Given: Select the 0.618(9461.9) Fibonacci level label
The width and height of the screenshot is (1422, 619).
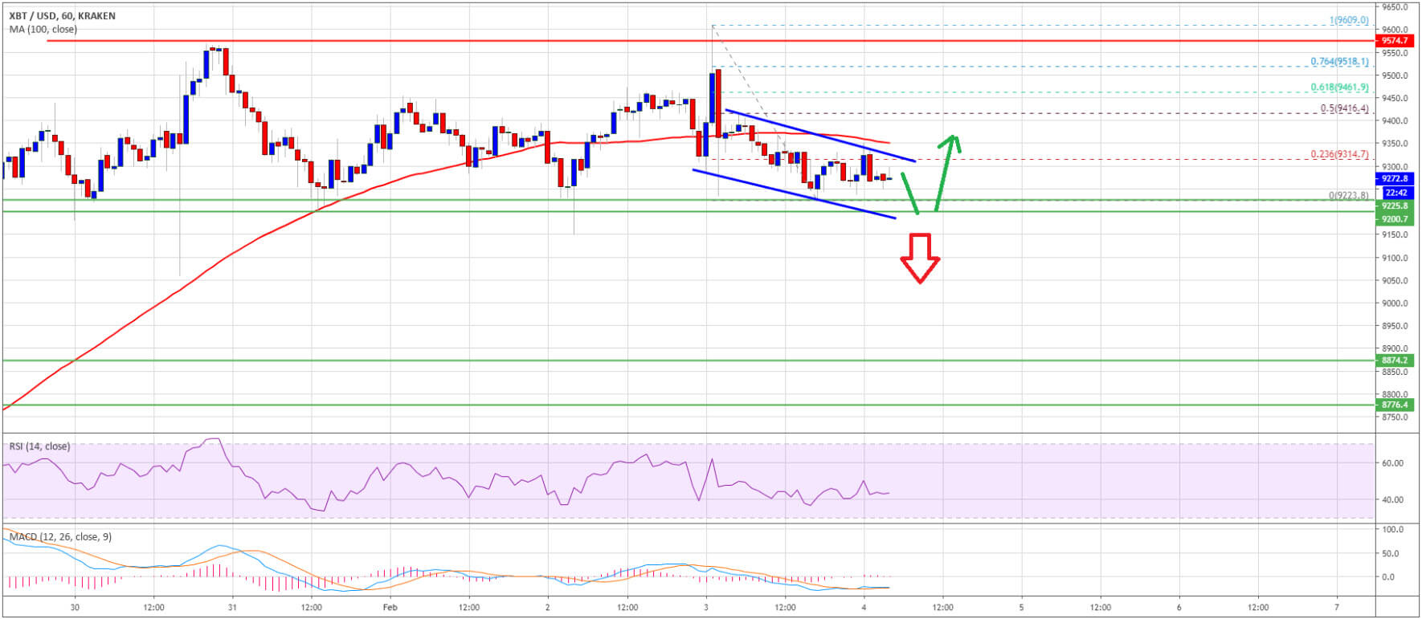Looking at the screenshot, I should coord(1339,88).
